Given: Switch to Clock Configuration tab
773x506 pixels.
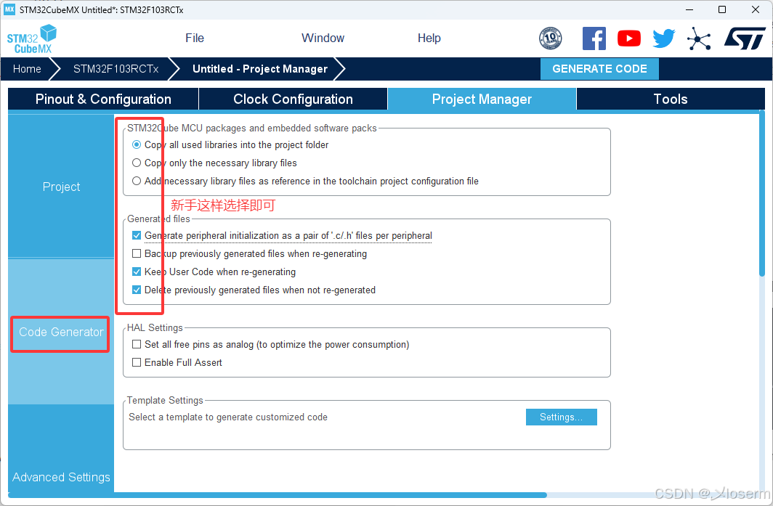Looking at the screenshot, I should (293, 99).
